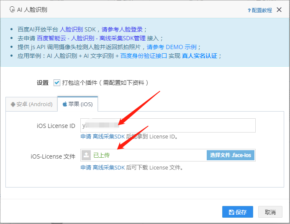
Task: Click the 保存 save button
Action: [x=237, y=212]
